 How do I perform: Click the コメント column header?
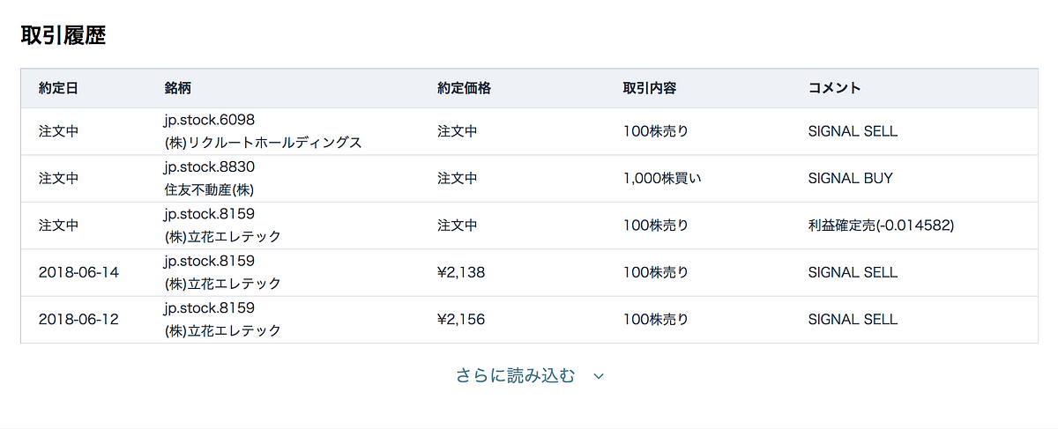[834, 88]
